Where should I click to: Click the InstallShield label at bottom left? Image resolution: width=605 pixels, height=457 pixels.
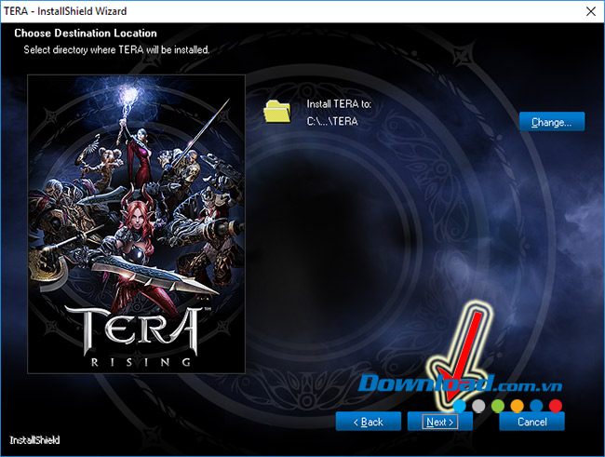35,437
